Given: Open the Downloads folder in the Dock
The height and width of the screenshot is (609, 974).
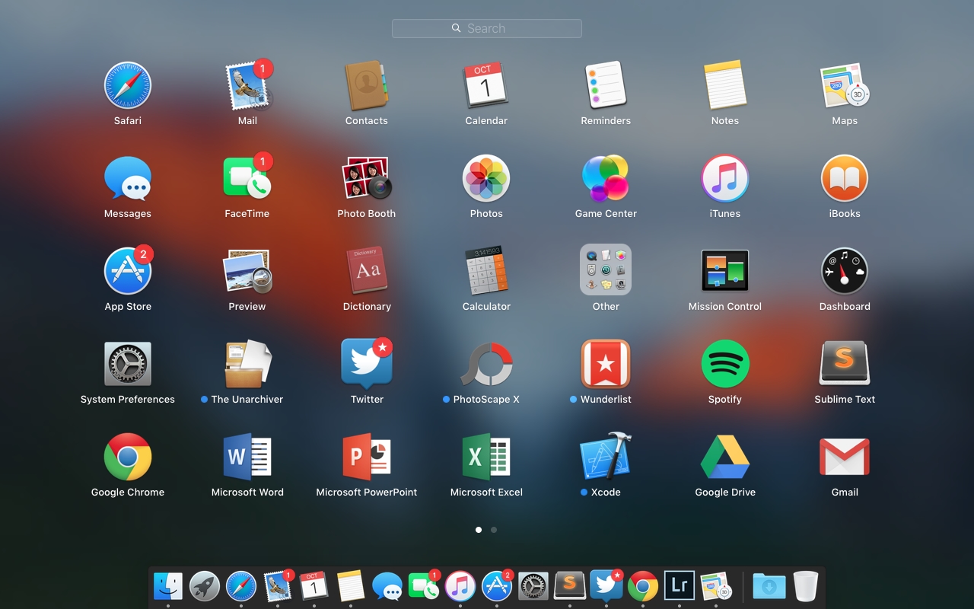Looking at the screenshot, I should [769, 587].
